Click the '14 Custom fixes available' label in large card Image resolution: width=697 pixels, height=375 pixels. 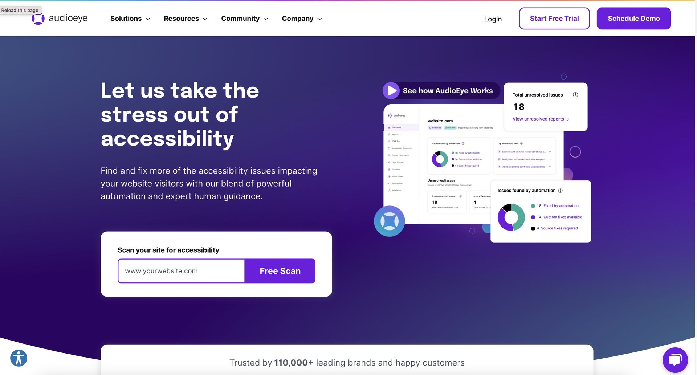(x=559, y=217)
